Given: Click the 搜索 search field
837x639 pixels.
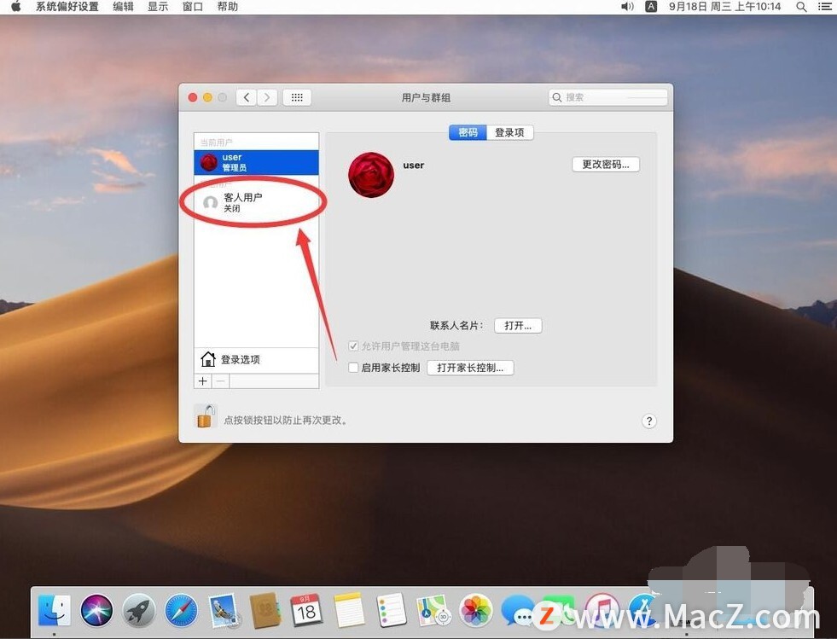Looking at the screenshot, I should [x=608, y=97].
